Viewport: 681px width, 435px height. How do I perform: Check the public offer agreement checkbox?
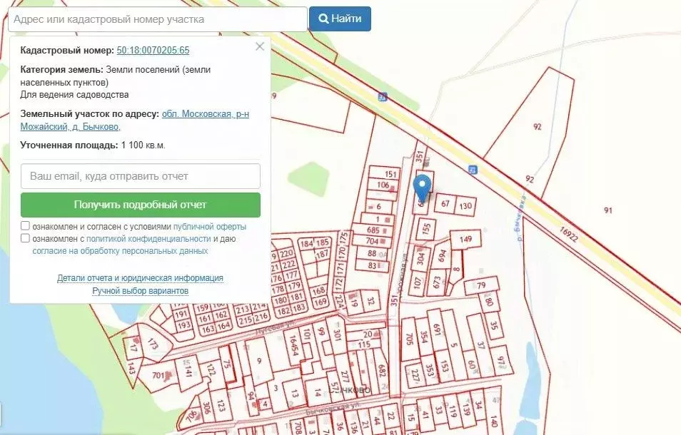pos(26,227)
